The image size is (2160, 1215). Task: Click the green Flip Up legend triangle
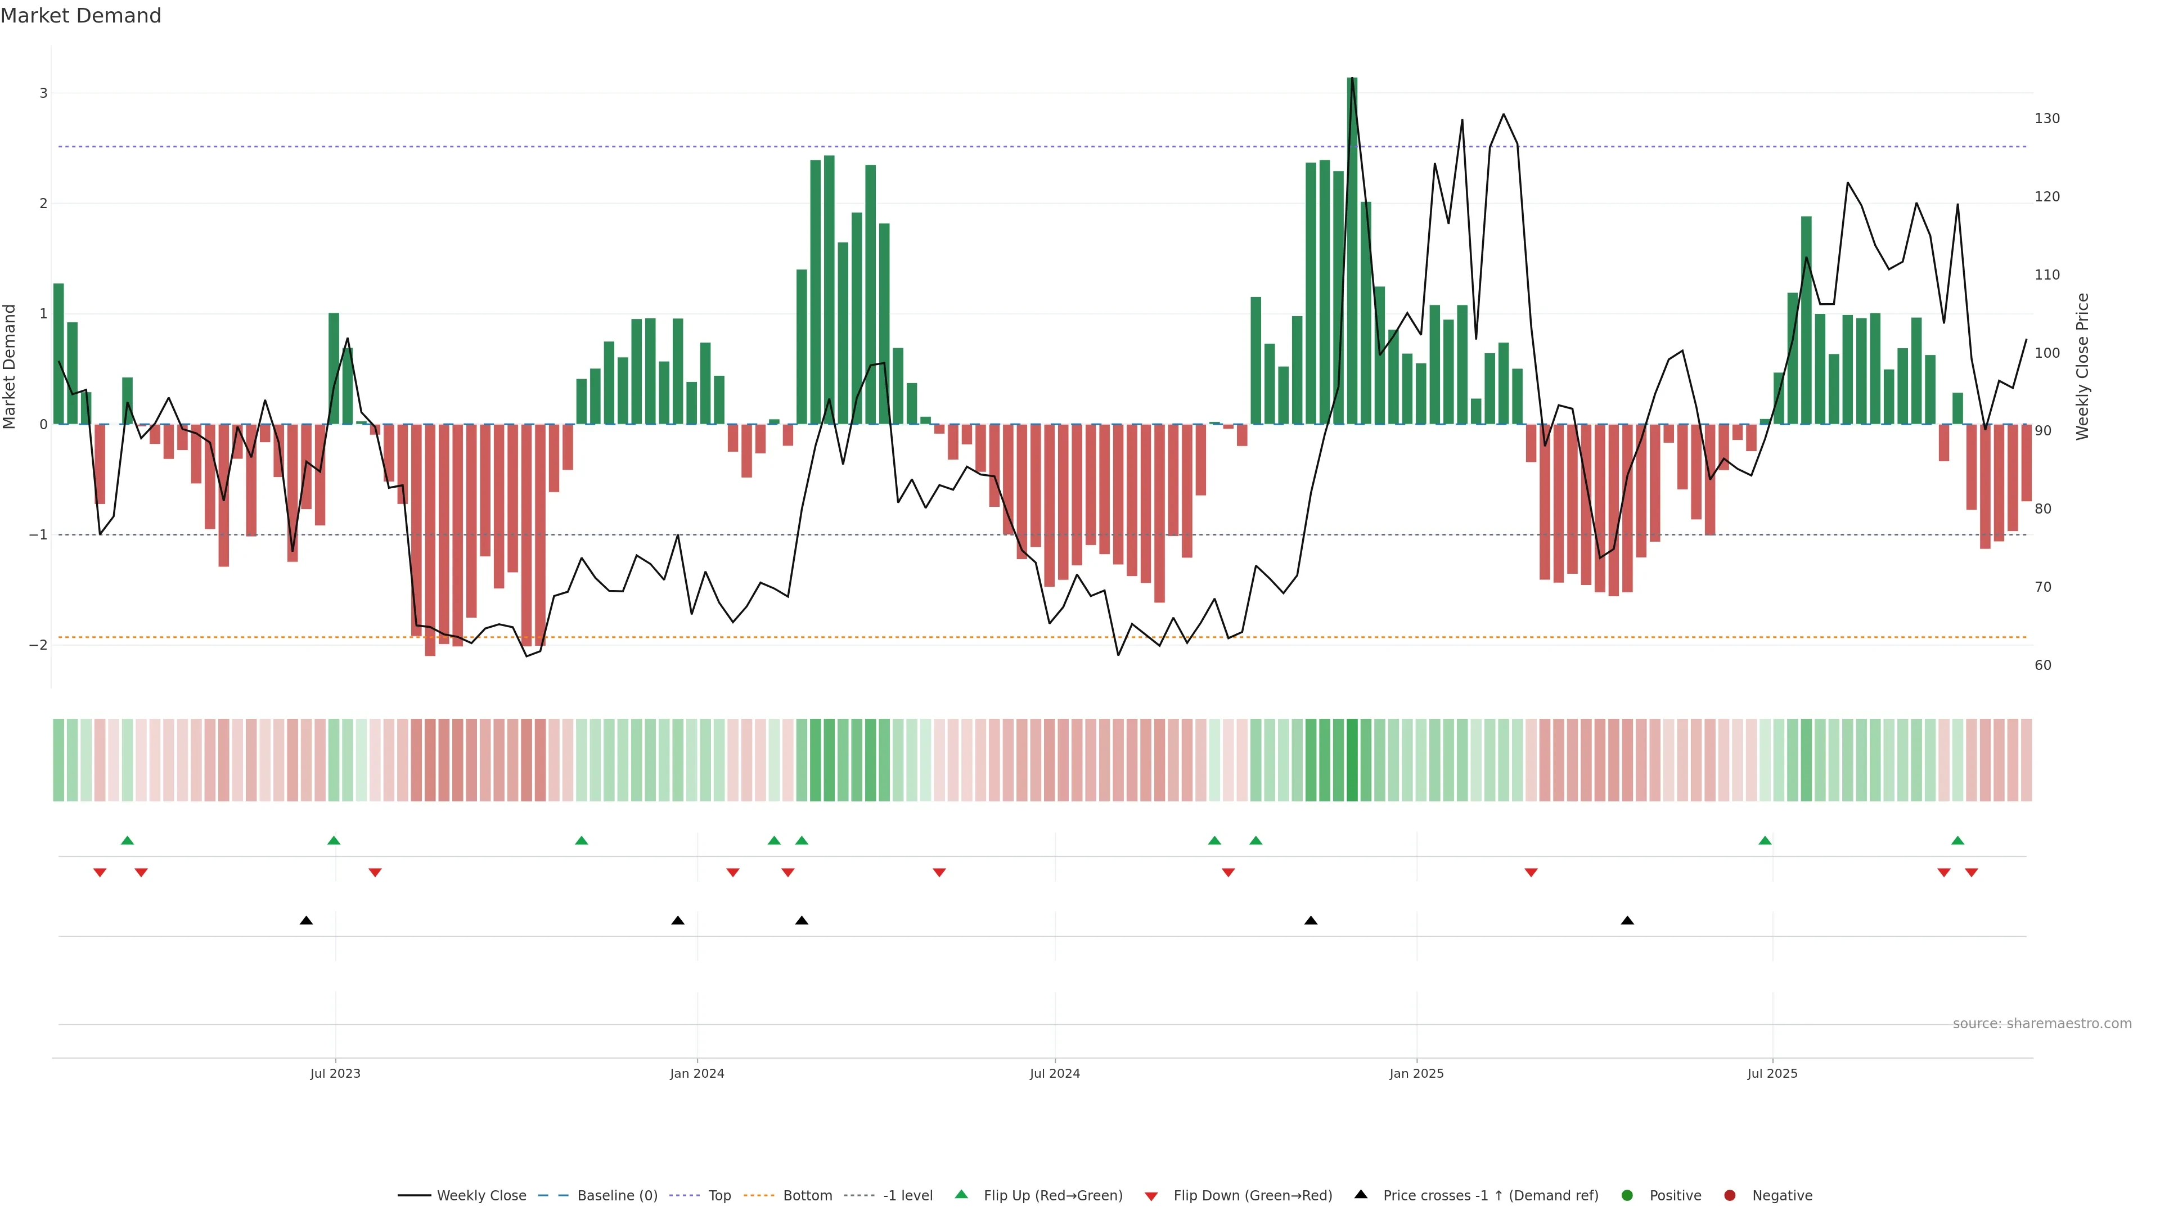point(961,1194)
